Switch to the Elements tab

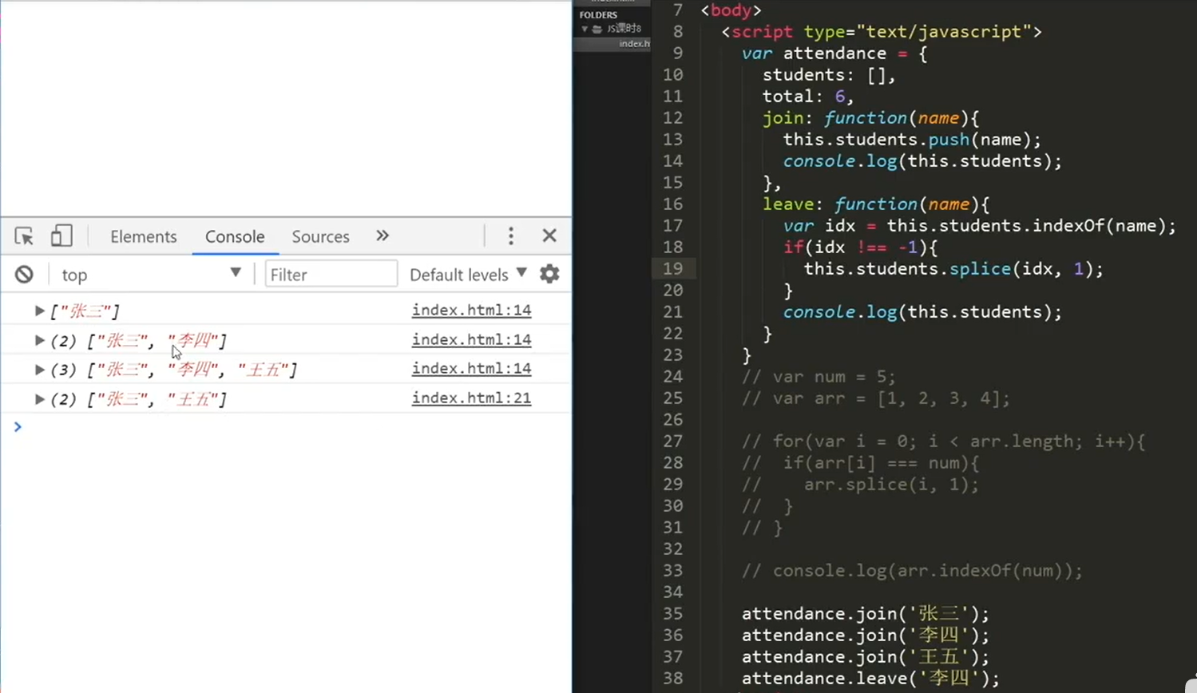pos(144,236)
